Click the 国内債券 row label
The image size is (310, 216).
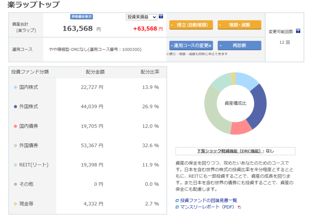click(x=28, y=126)
